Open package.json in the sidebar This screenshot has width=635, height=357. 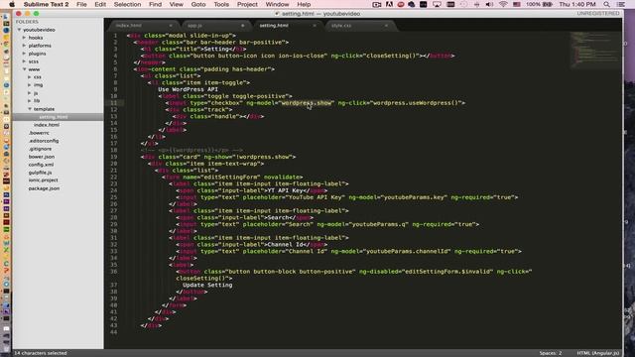pos(44,188)
